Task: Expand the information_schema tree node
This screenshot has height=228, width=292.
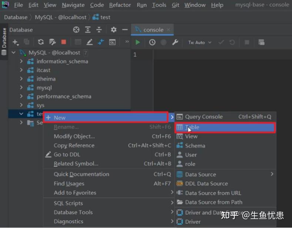Action: point(21,61)
